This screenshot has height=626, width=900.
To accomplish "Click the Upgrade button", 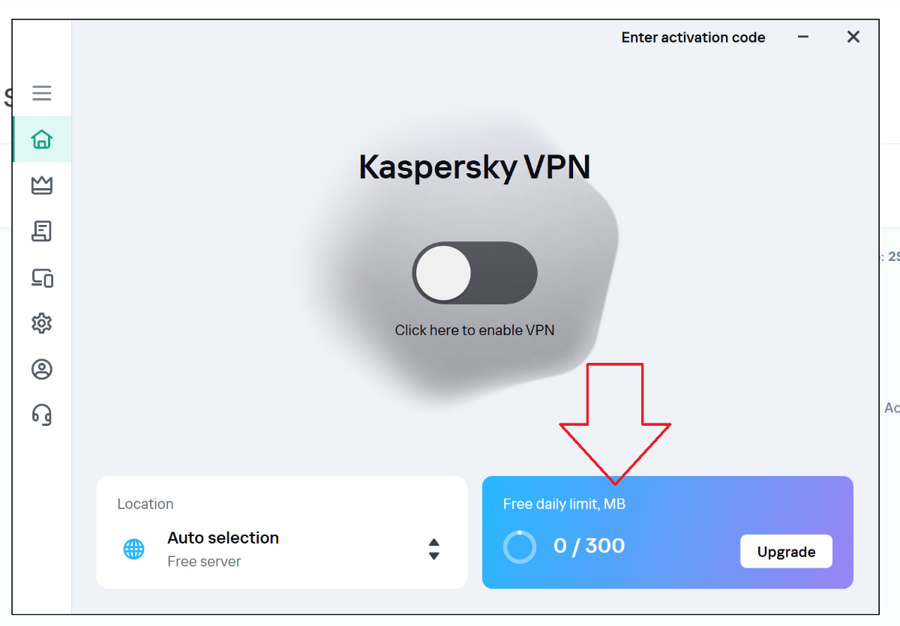I will pyautogui.click(x=786, y=552).
